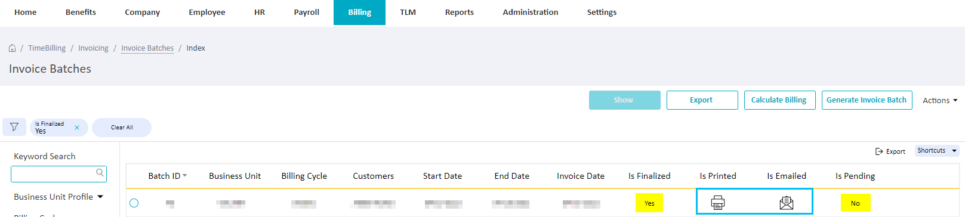This screenshot has height=217, width=965.
Task: Open the Payroll menu
Action: [x=307, y=12]
